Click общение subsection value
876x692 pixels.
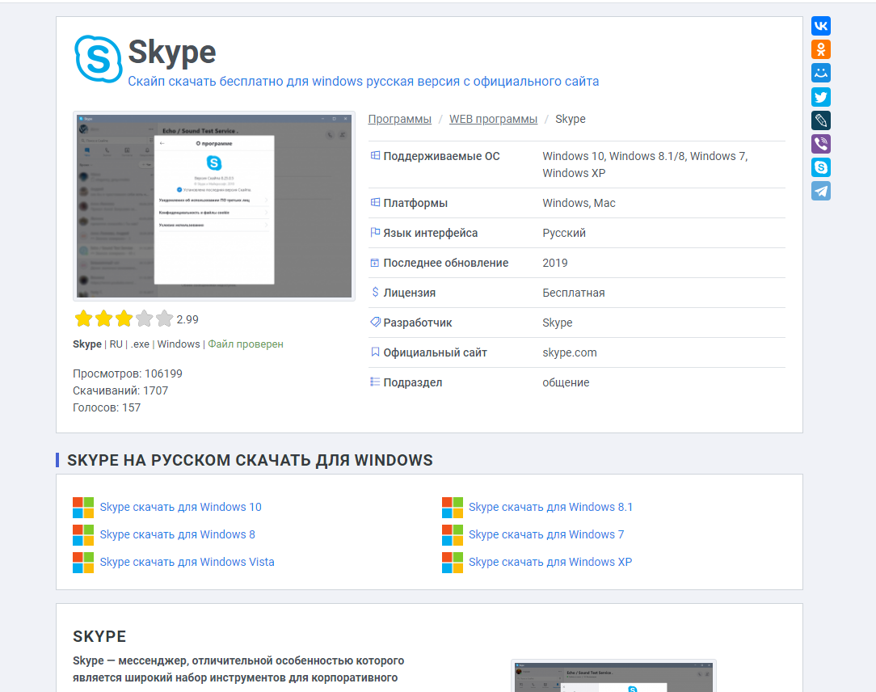point(566,382)
